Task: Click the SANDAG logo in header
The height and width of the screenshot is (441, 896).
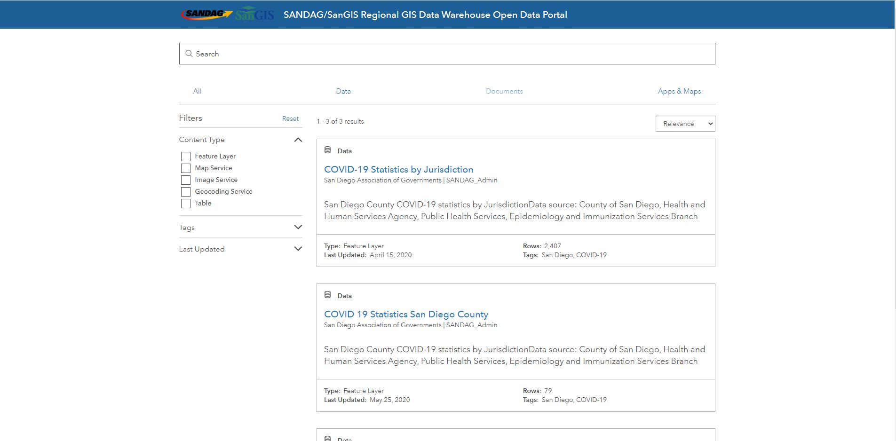Action: [206, 14]
